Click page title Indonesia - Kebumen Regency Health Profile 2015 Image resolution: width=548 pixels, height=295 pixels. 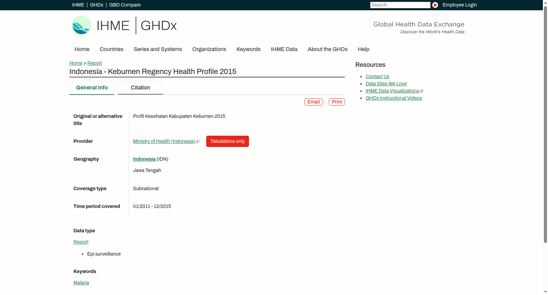coord(153,72)
